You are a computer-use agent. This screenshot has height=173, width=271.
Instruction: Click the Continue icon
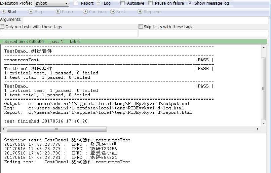tap(85, 11)
